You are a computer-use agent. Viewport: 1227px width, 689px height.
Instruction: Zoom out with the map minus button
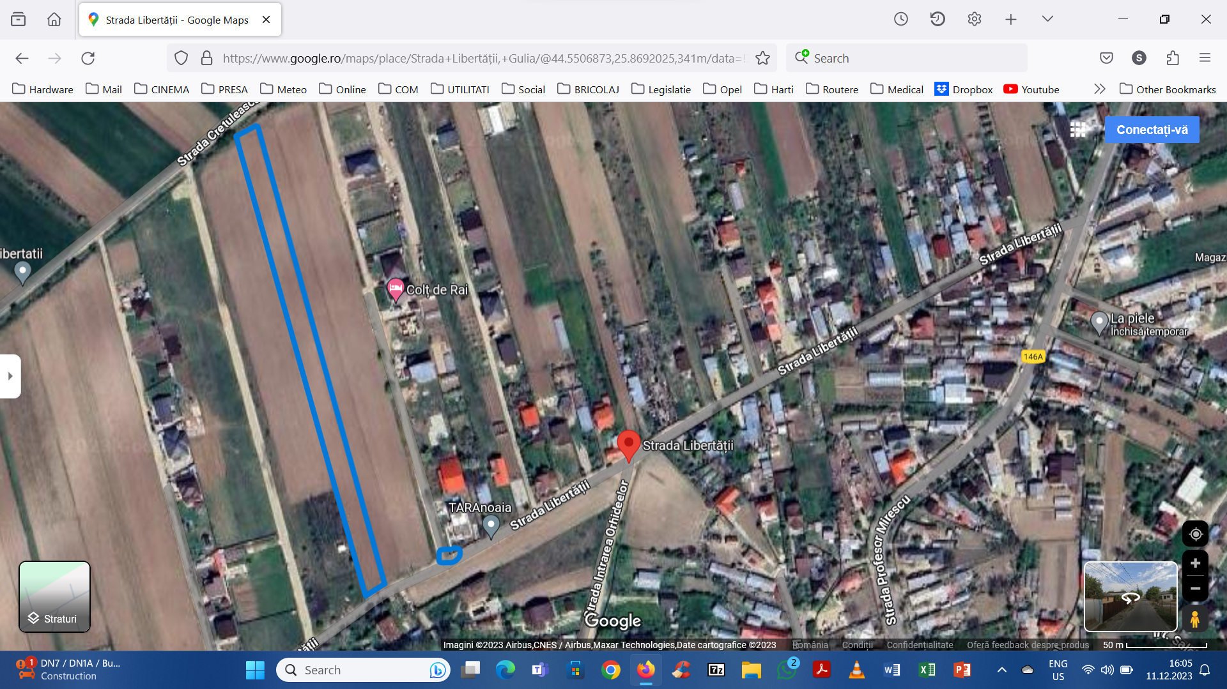(x=1195, y=589)
